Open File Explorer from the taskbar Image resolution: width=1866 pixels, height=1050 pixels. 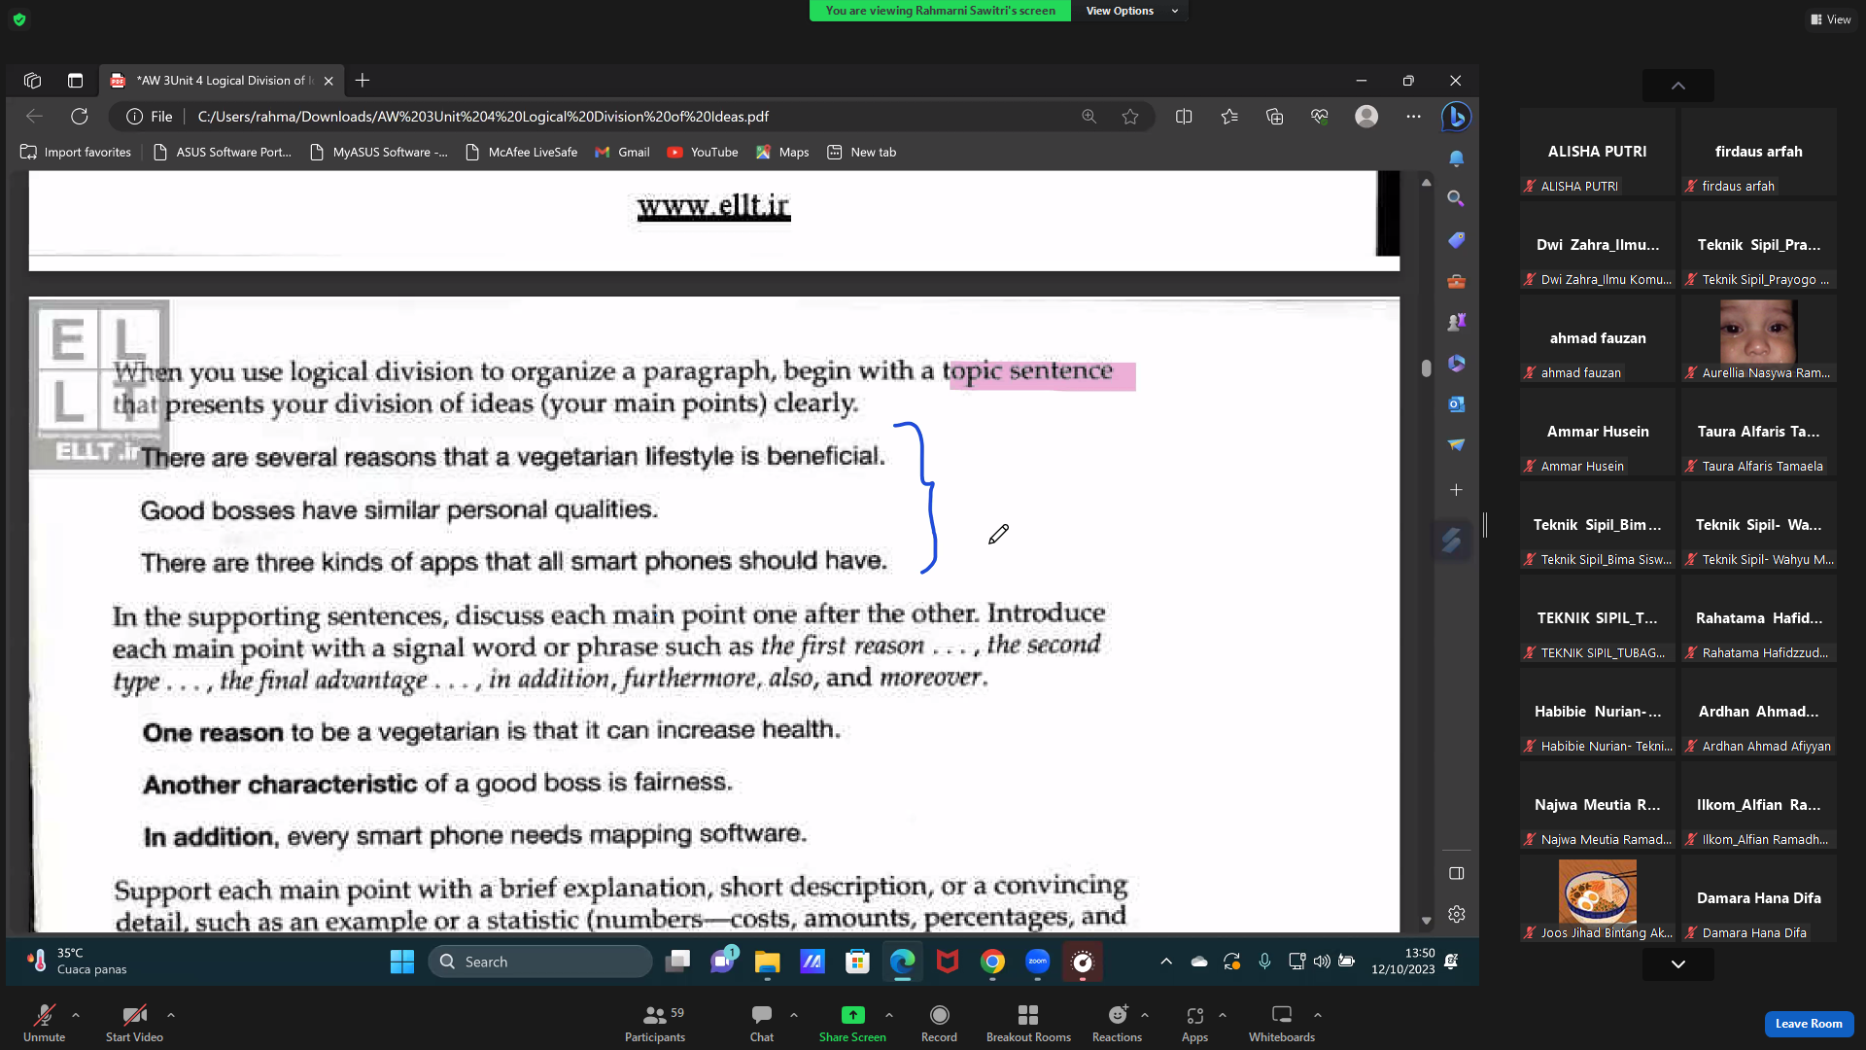pos(767,962)
